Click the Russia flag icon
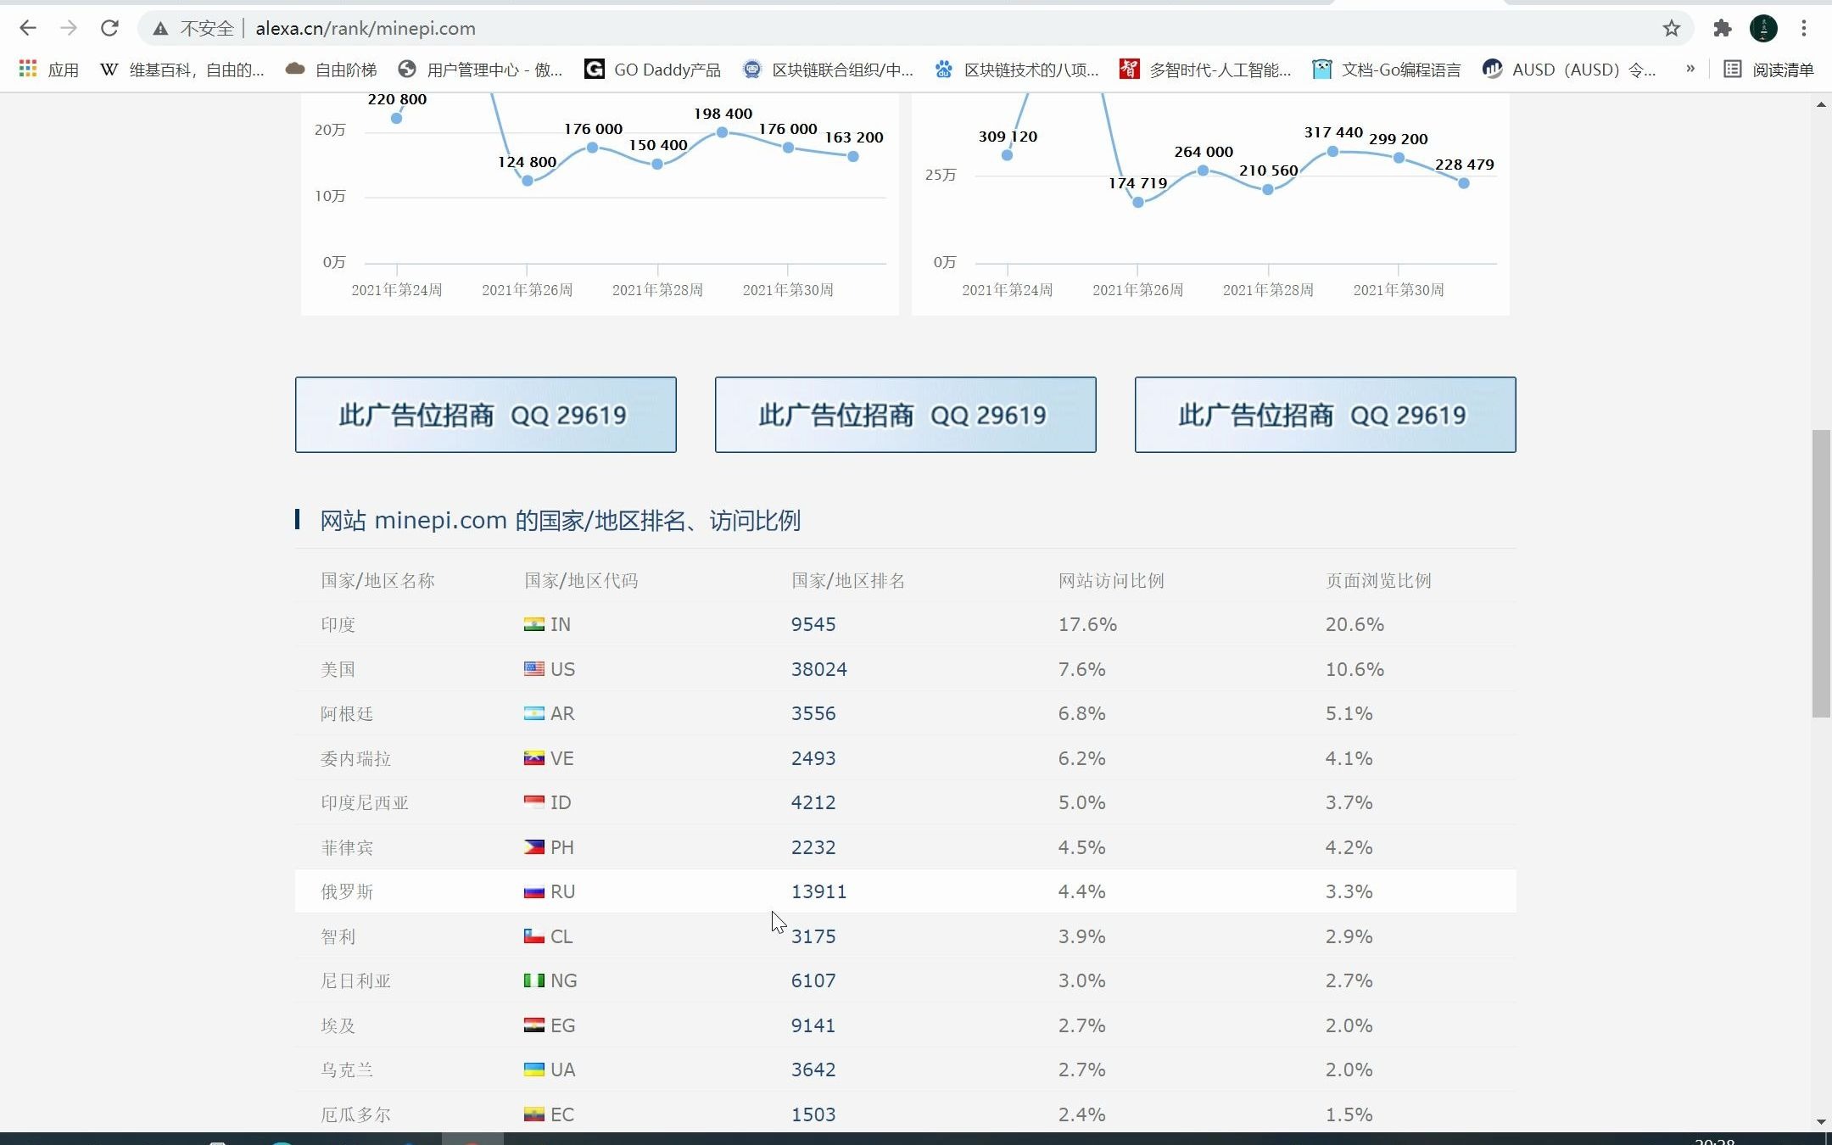 [x=534, y=891]
